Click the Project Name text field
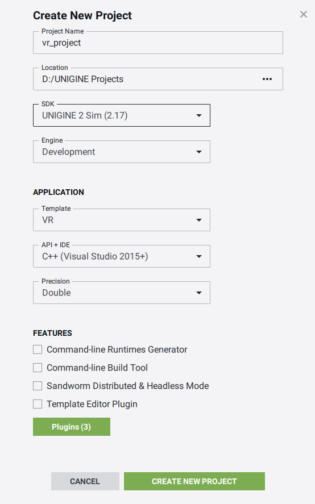This screenshot has height=504, width=315. coord(158,43)
